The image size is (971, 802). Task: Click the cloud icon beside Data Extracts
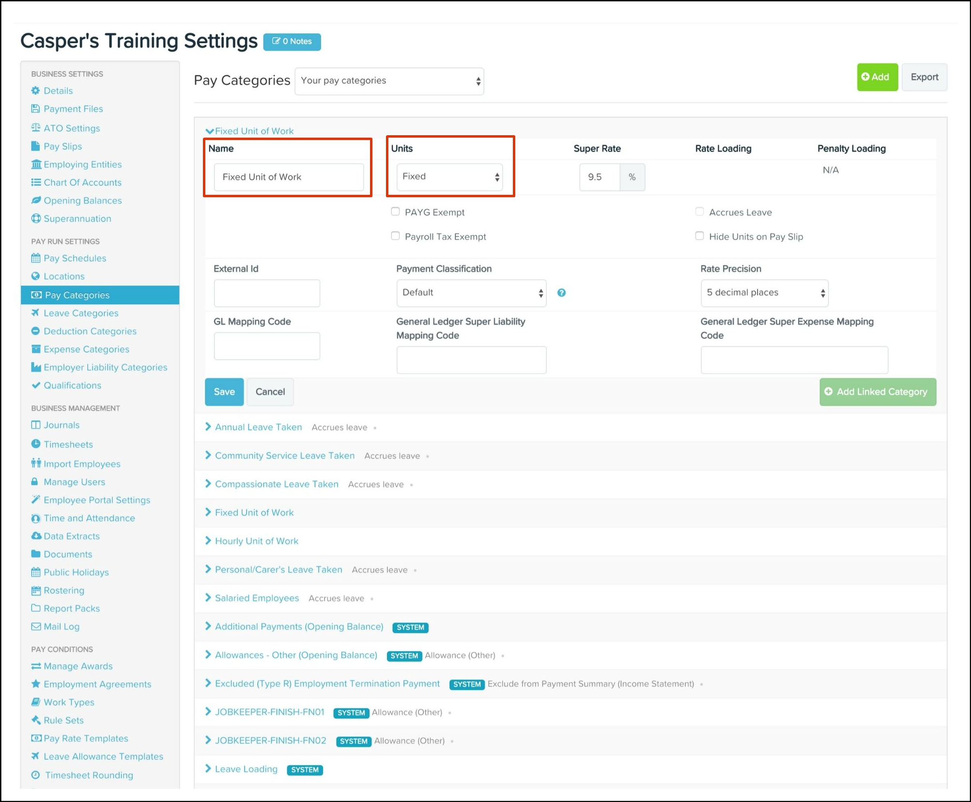(x=36, y=536)
